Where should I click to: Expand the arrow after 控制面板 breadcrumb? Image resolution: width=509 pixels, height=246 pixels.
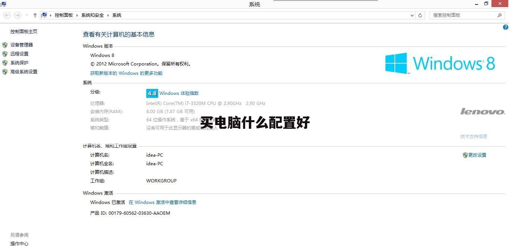(77, 15)
